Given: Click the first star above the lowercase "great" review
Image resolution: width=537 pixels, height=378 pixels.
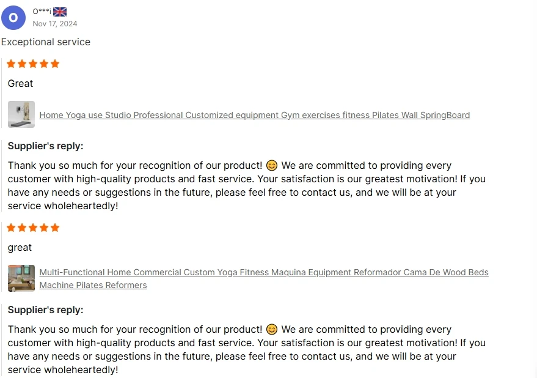Looking at the screenshot, I should tap(11, 228).
